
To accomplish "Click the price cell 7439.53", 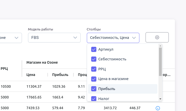I will [33, 108].
